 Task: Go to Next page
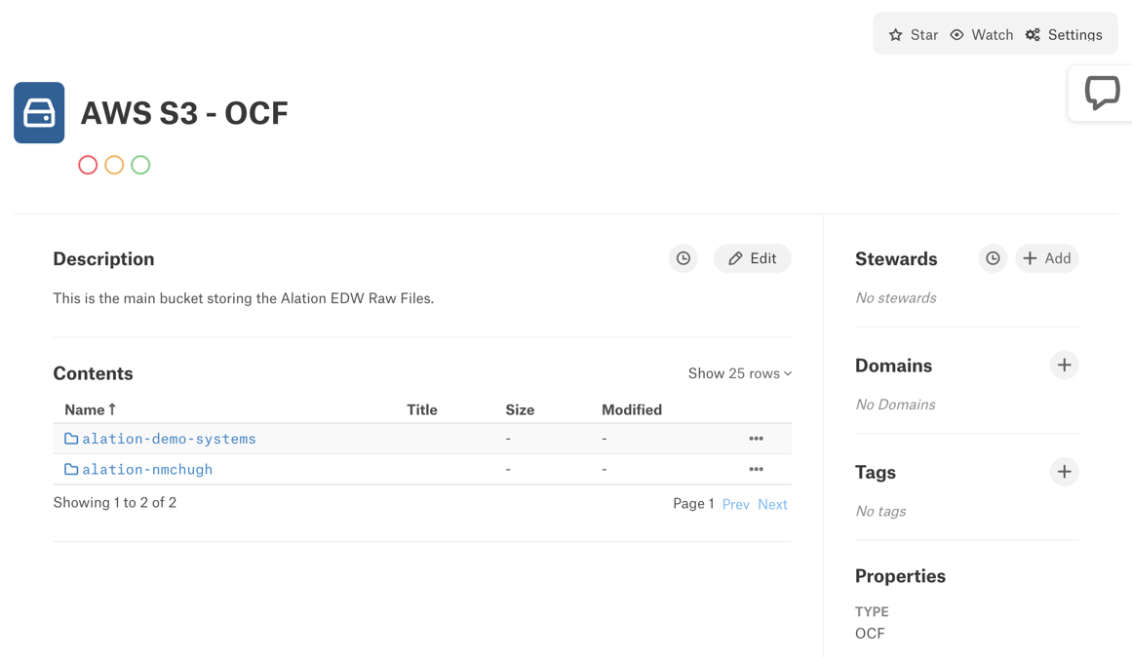[x=772, y=505]
